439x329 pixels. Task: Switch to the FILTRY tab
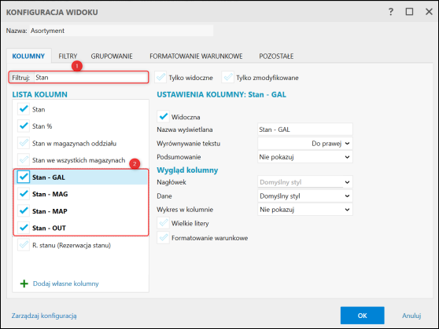click(68, 57)
